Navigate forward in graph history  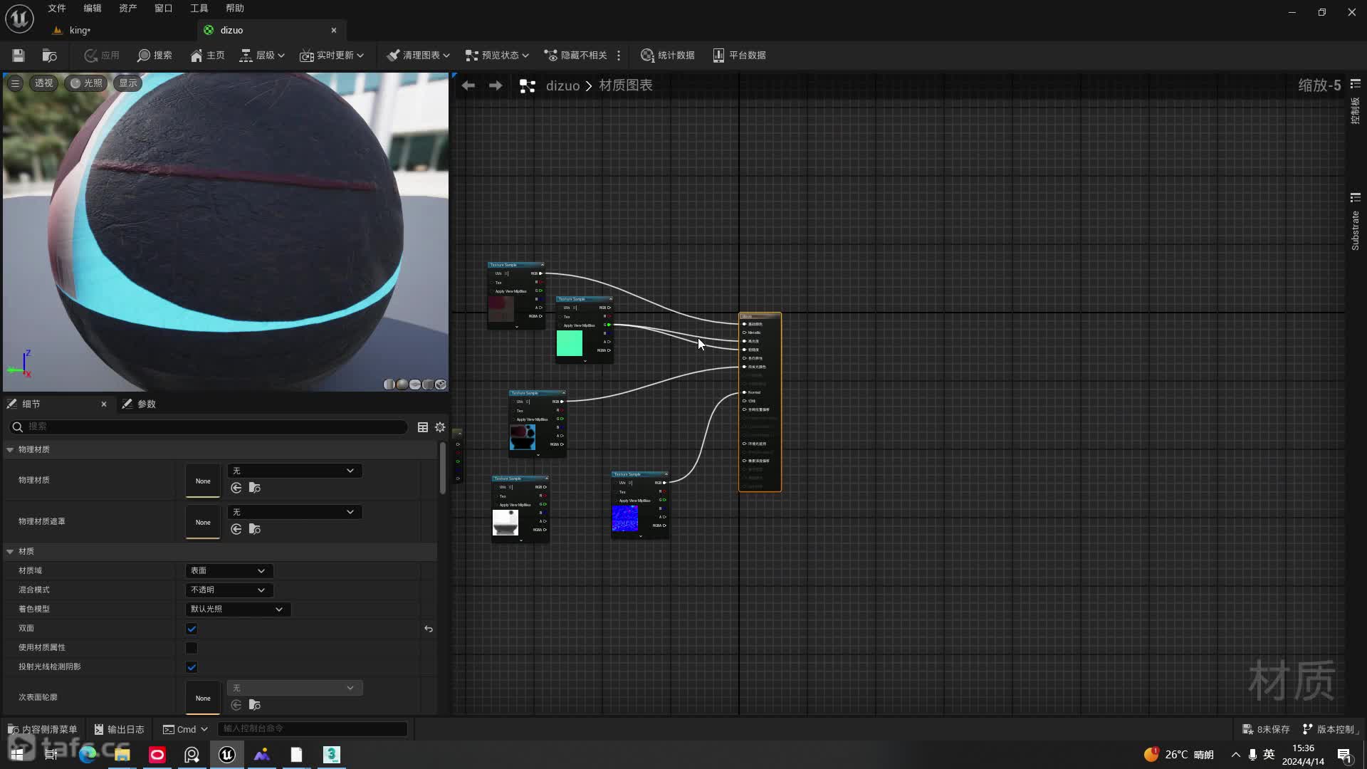click(x=496, y=85)
